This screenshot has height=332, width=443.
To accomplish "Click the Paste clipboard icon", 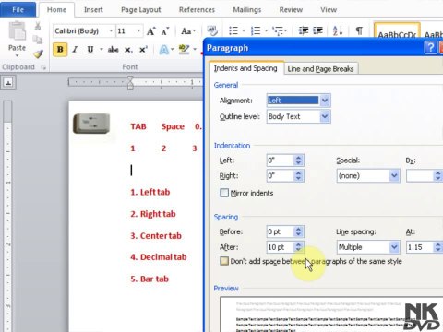I will [x=17, y=31].
